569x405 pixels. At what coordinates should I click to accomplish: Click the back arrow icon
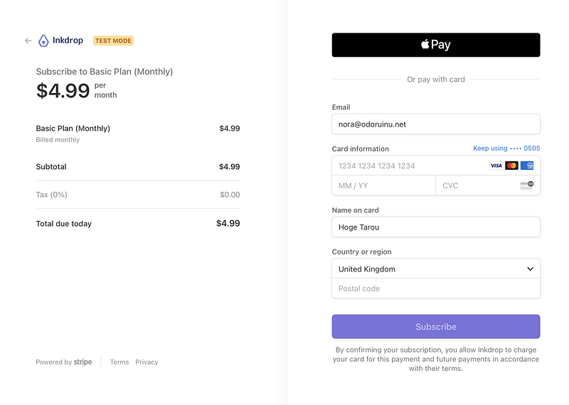tap(28, 40)
